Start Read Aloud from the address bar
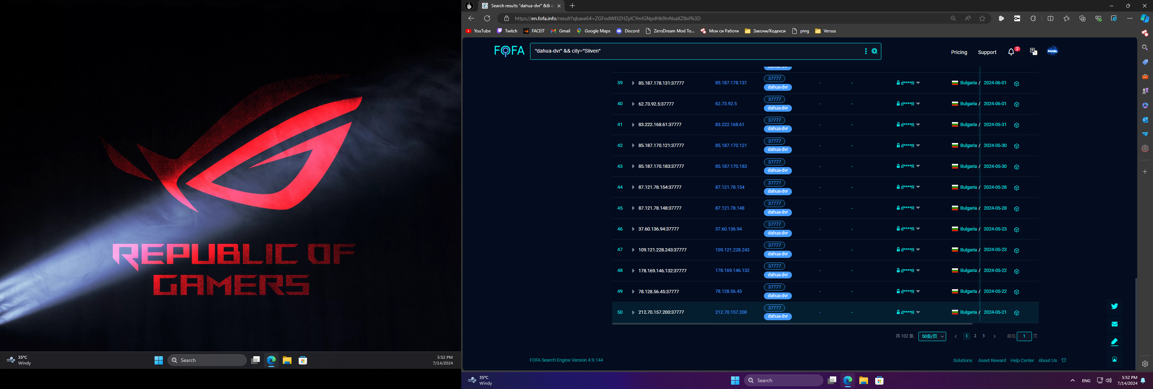Viewport: 1153px width, 389px height. (x=968, y=18)
